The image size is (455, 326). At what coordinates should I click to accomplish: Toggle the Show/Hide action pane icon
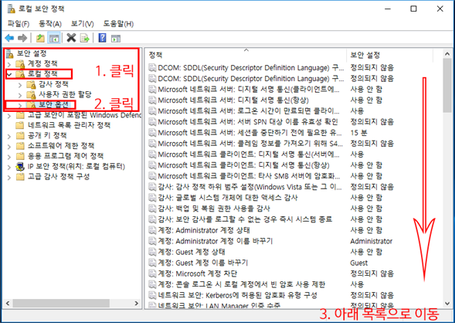tap(116, 38)
